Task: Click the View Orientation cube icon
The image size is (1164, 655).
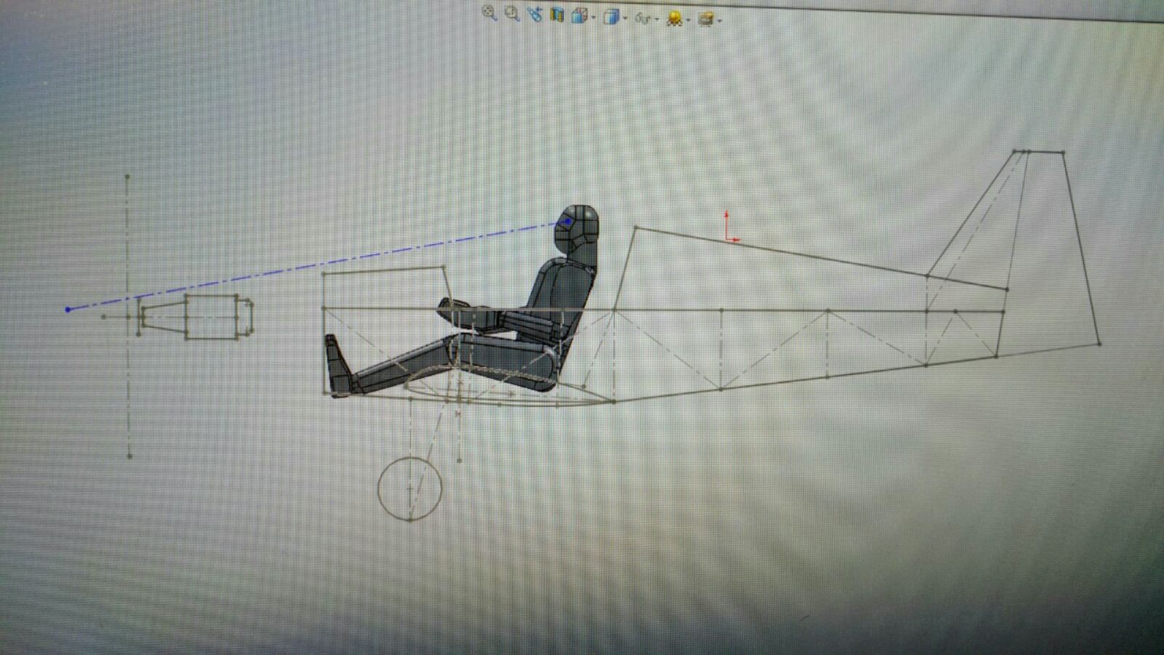Action: pos(580,16)
